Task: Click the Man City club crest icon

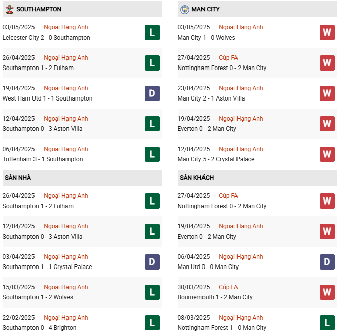Action: 185,10
